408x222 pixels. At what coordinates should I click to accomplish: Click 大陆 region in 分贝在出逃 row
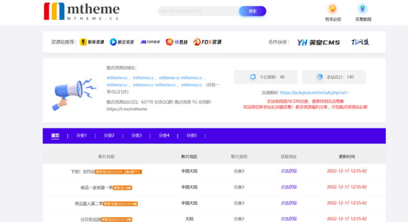pyautogui.click(x=189, y=219)
